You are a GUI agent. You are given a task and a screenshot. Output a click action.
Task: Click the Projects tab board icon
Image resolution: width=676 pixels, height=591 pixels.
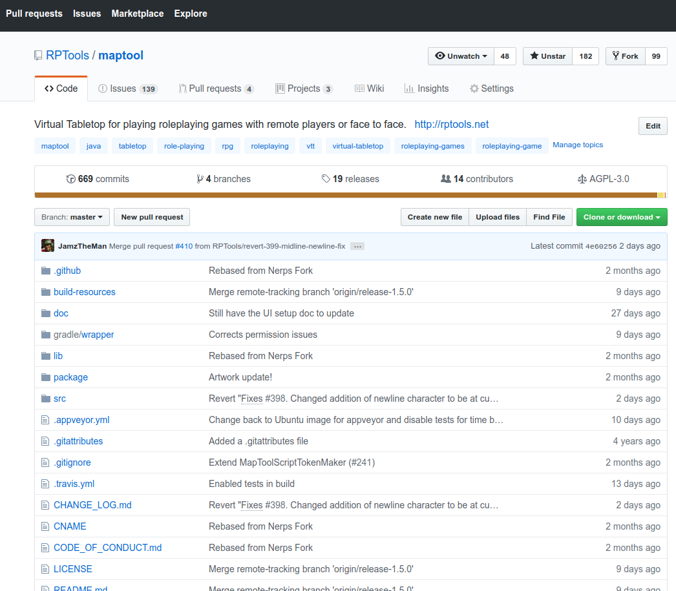(x=280, y=88)
